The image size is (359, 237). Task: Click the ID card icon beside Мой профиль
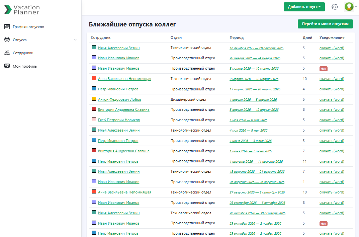coord(7,66)
